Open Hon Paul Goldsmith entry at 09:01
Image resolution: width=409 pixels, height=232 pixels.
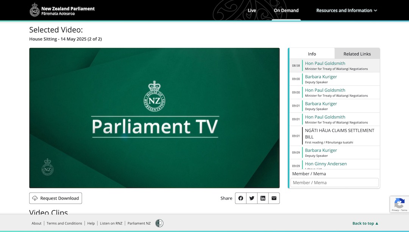tap(335, 119)
